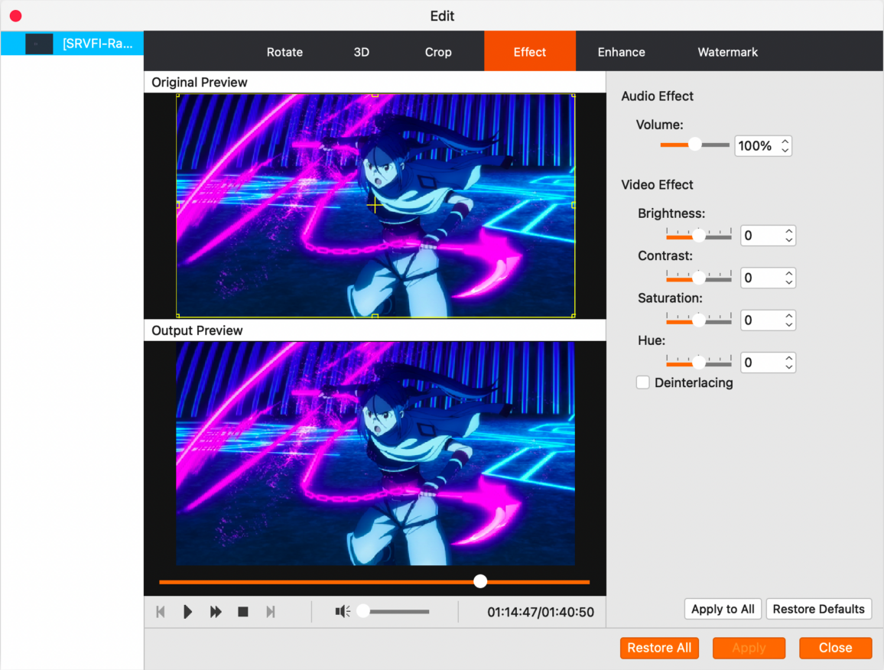Click the Hue slider handle

(x=699, y=362)
